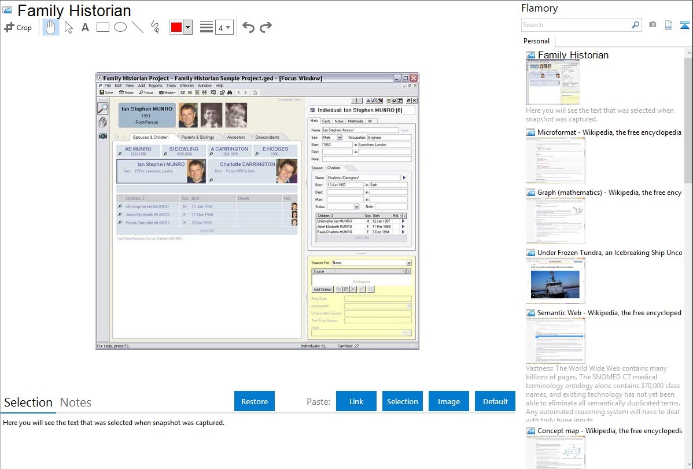Click the Paste Link button
The height and width of the screenshot is (469, 693).
(x=356, y=401)
